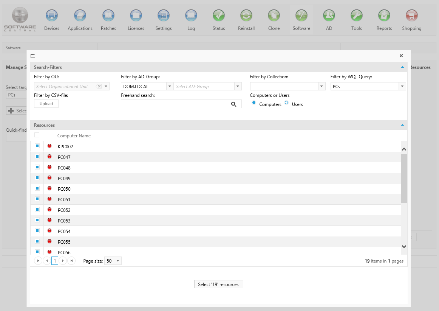Click the Computer Name column header
The image size is (439, 311).
click(x=74, y=136)
